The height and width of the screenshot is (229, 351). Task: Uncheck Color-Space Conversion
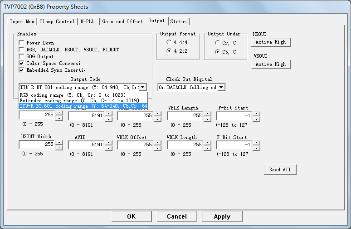pyautogui.click(x=21, y=63)
